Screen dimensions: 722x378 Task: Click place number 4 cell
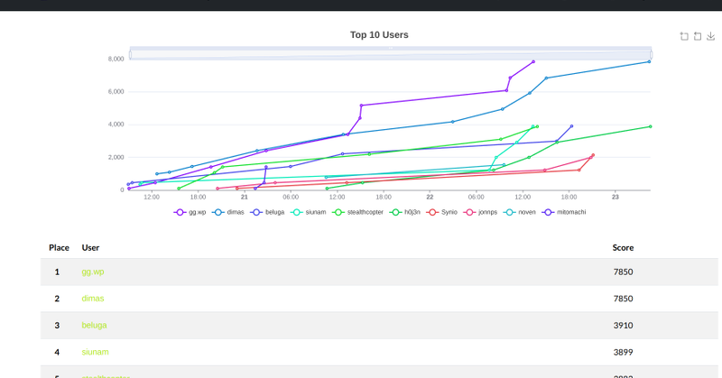click(x=57, y=352)
